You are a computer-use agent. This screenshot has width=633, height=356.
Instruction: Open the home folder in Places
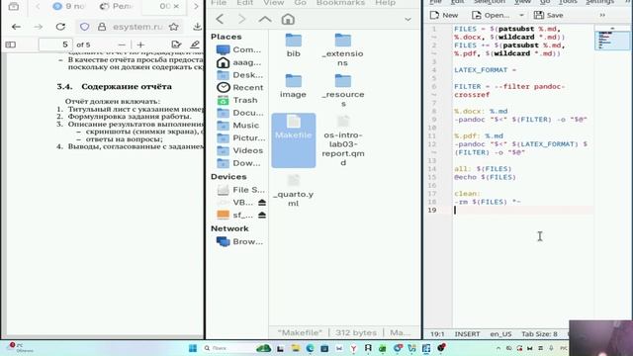click(x=239, y=62)
